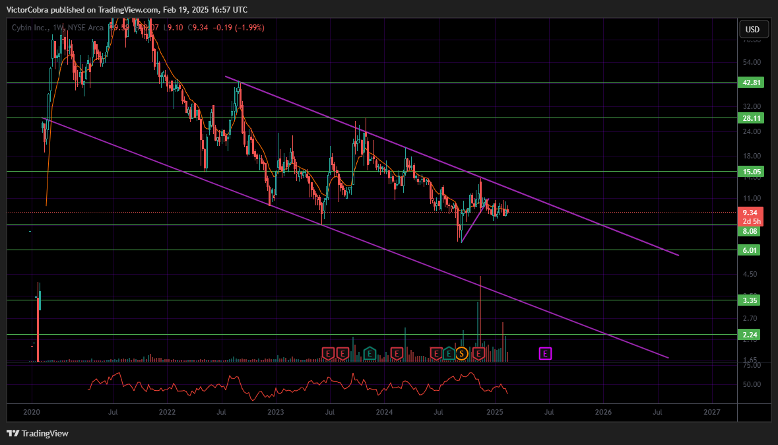This screenshot has height=445, width=778.
Task: Click the green earnings marker before the 2024 label
Action: (370, 354)
